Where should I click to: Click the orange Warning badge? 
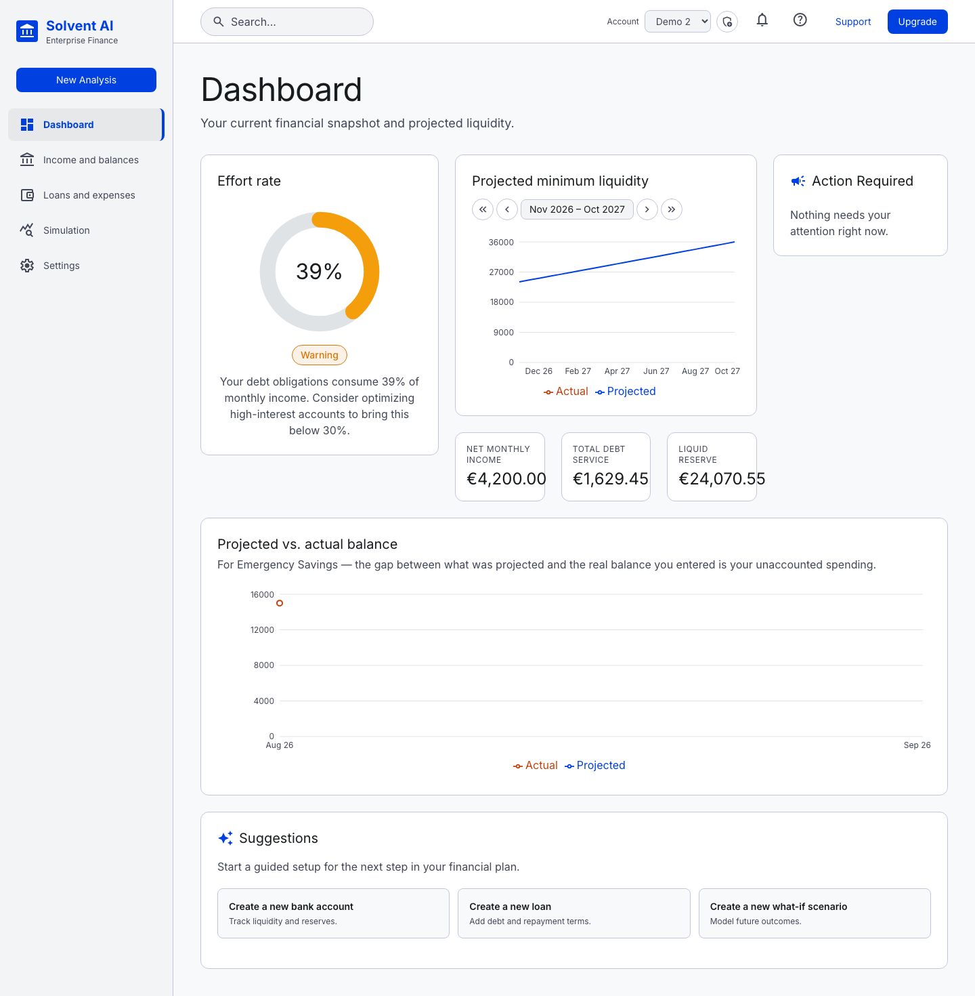tap(320, 355)
